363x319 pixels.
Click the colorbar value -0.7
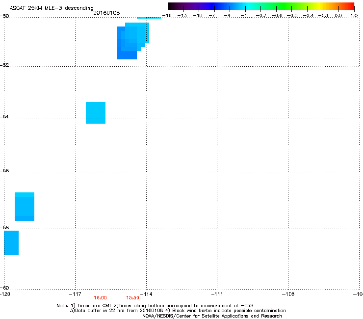click(x=261, y=16)
